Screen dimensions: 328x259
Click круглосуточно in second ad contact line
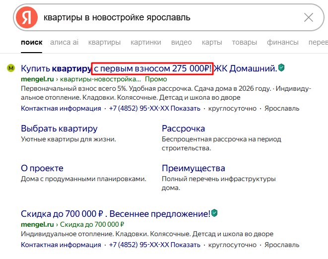pos(232,245)
